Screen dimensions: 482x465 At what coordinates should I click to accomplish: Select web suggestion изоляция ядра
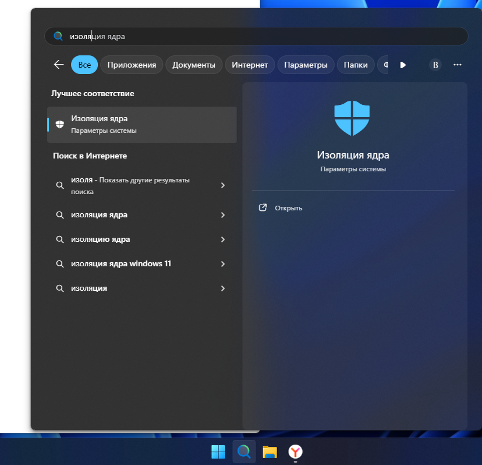pos(142,215)
